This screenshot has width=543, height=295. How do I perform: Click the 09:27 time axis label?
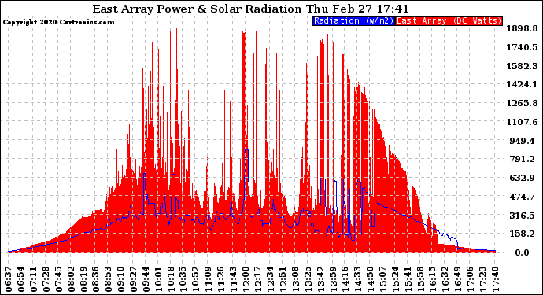click(133, 279)
